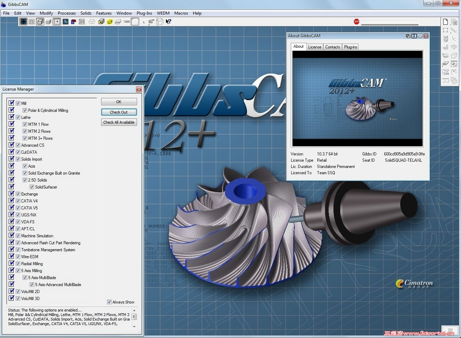Click the letter A text toolbar icon
Viewport: 461px width, 338px height.
point(32,22)
